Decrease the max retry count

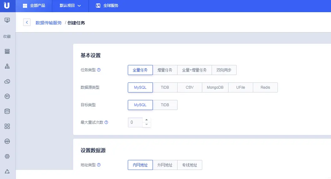click(x=147, y=125)
